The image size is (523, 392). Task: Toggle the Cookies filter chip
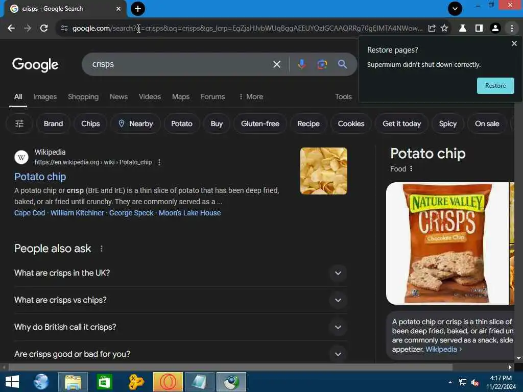(x=351, y=124)
